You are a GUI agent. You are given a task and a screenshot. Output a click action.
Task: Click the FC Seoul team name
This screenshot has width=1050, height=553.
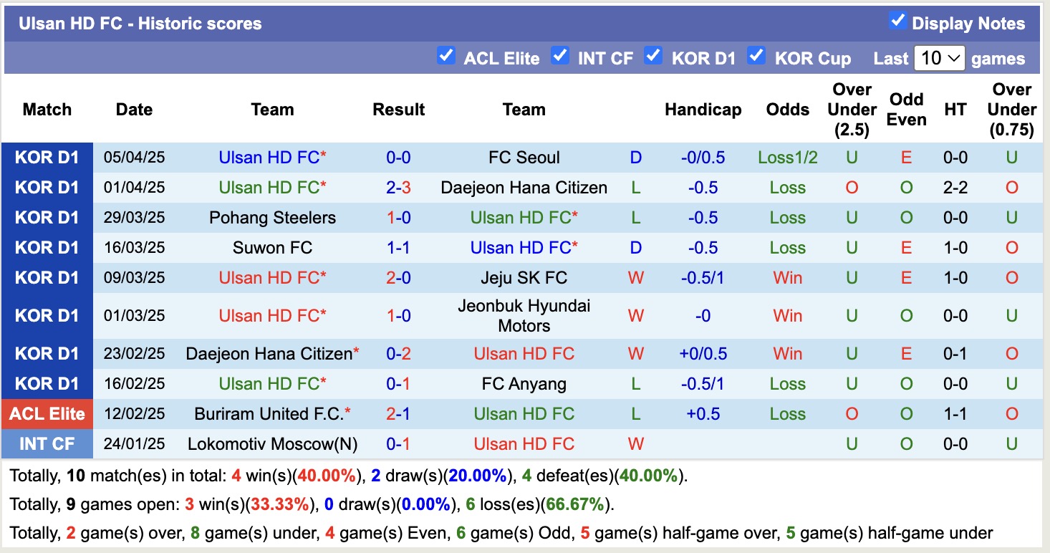pos(524,157)
